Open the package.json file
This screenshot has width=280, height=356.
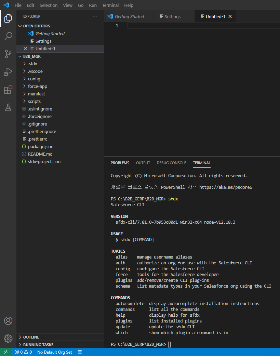pos(60,146)
